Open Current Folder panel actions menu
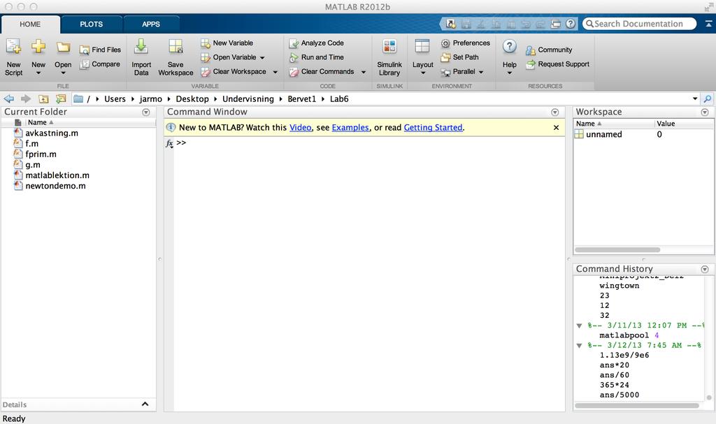 146,112
